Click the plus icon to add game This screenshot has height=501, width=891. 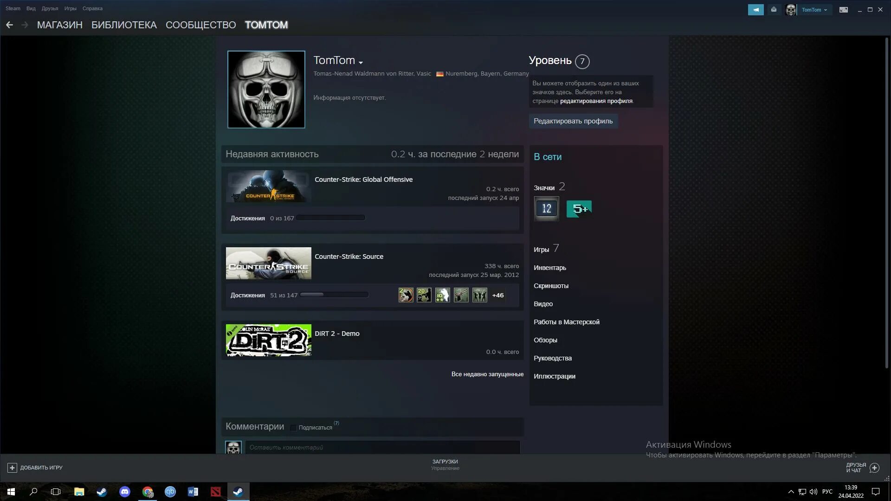(x=13, y=468)
